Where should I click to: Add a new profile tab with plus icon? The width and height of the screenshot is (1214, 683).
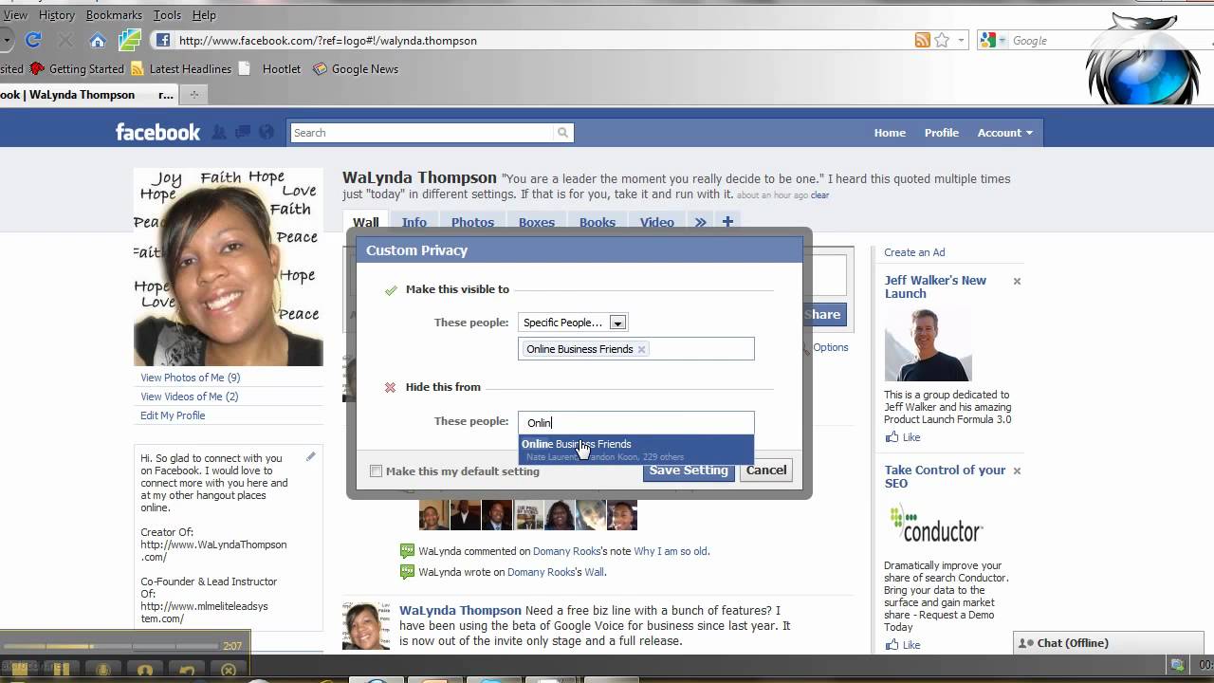[727, 222]
